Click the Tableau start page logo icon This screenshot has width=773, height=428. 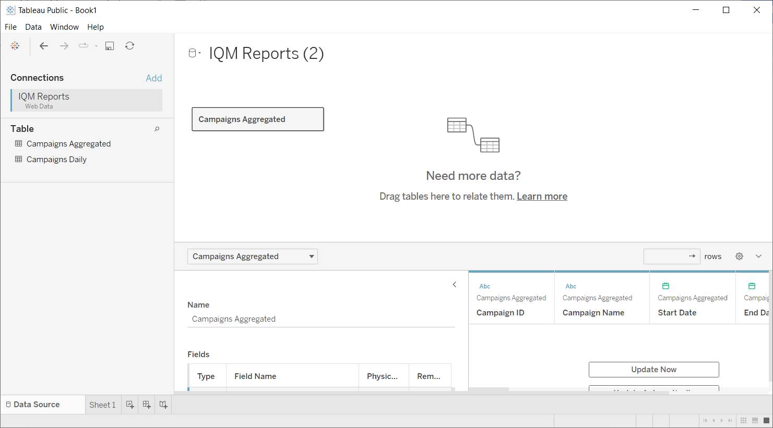15,46
